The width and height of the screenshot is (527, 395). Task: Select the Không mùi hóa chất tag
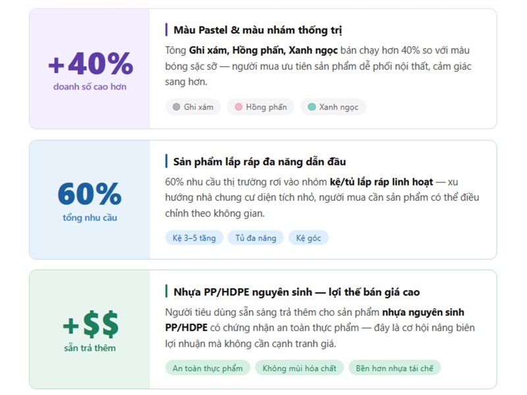click(x=299, y=368)
